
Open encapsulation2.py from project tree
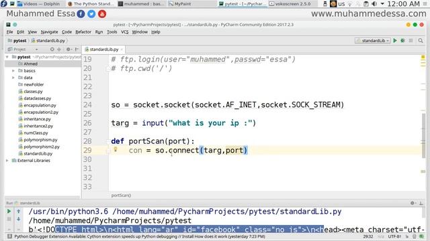(x=38, y=112)
